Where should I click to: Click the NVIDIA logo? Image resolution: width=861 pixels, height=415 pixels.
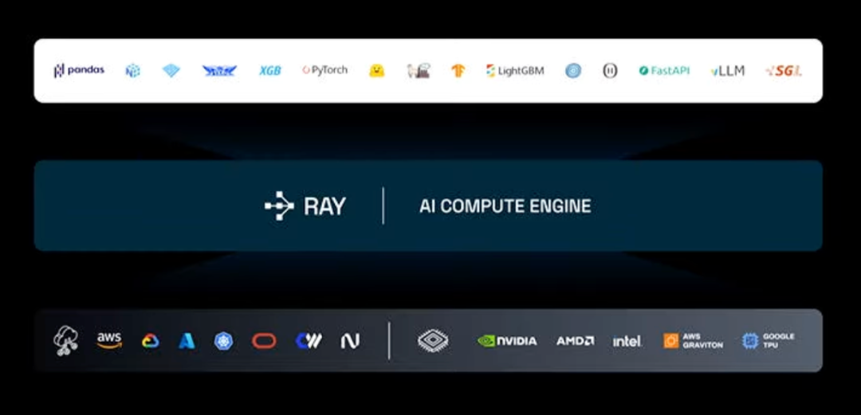coord(507,341)
